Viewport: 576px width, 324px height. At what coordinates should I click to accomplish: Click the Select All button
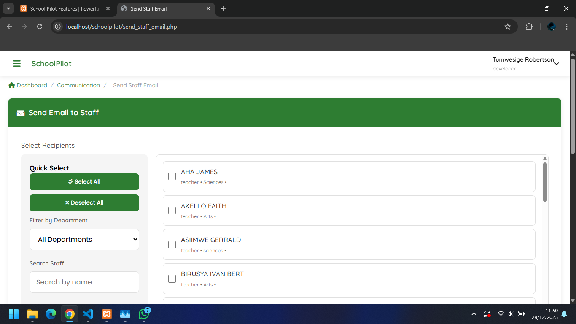[x=84, y=182]
